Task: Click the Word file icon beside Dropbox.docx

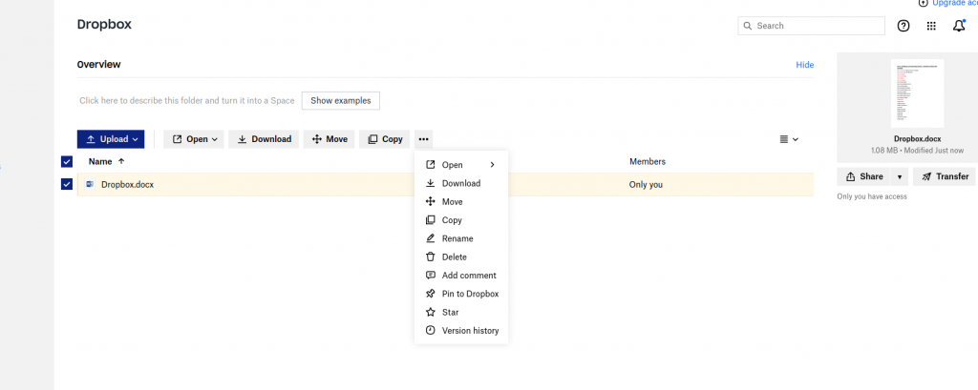Action: click(90, 184)
